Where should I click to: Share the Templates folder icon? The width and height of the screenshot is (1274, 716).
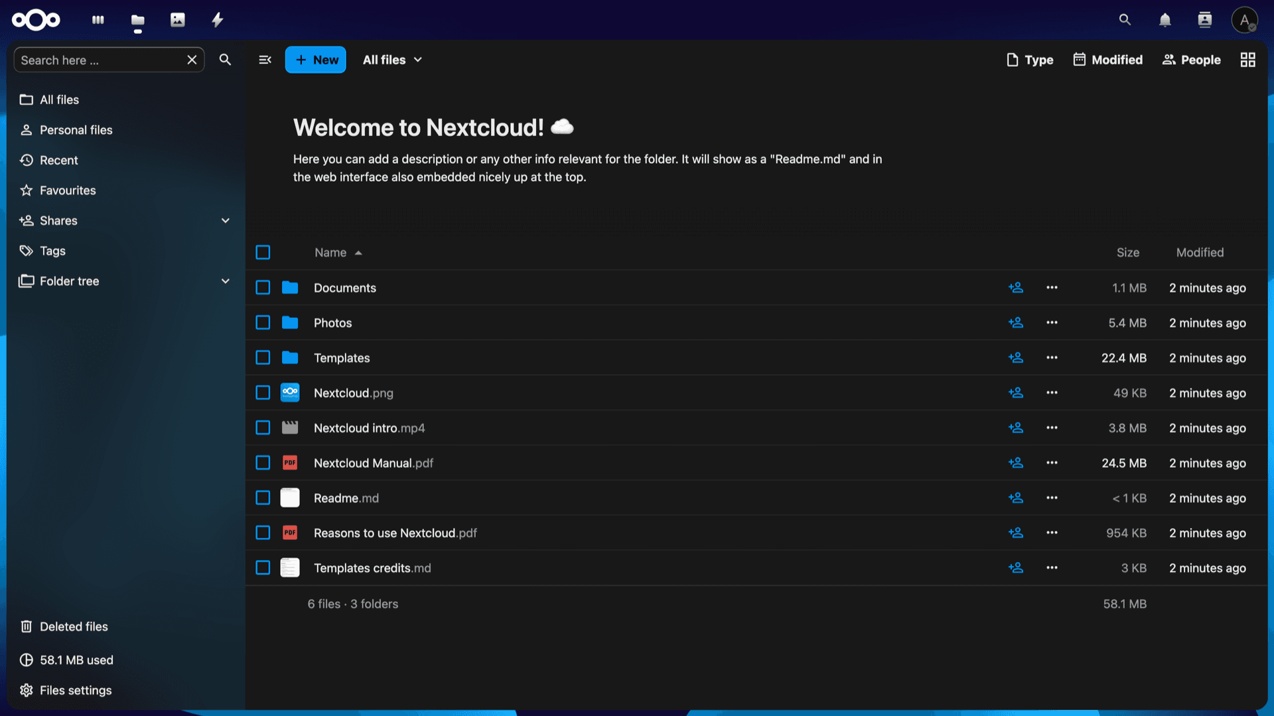click(1016, 358)
